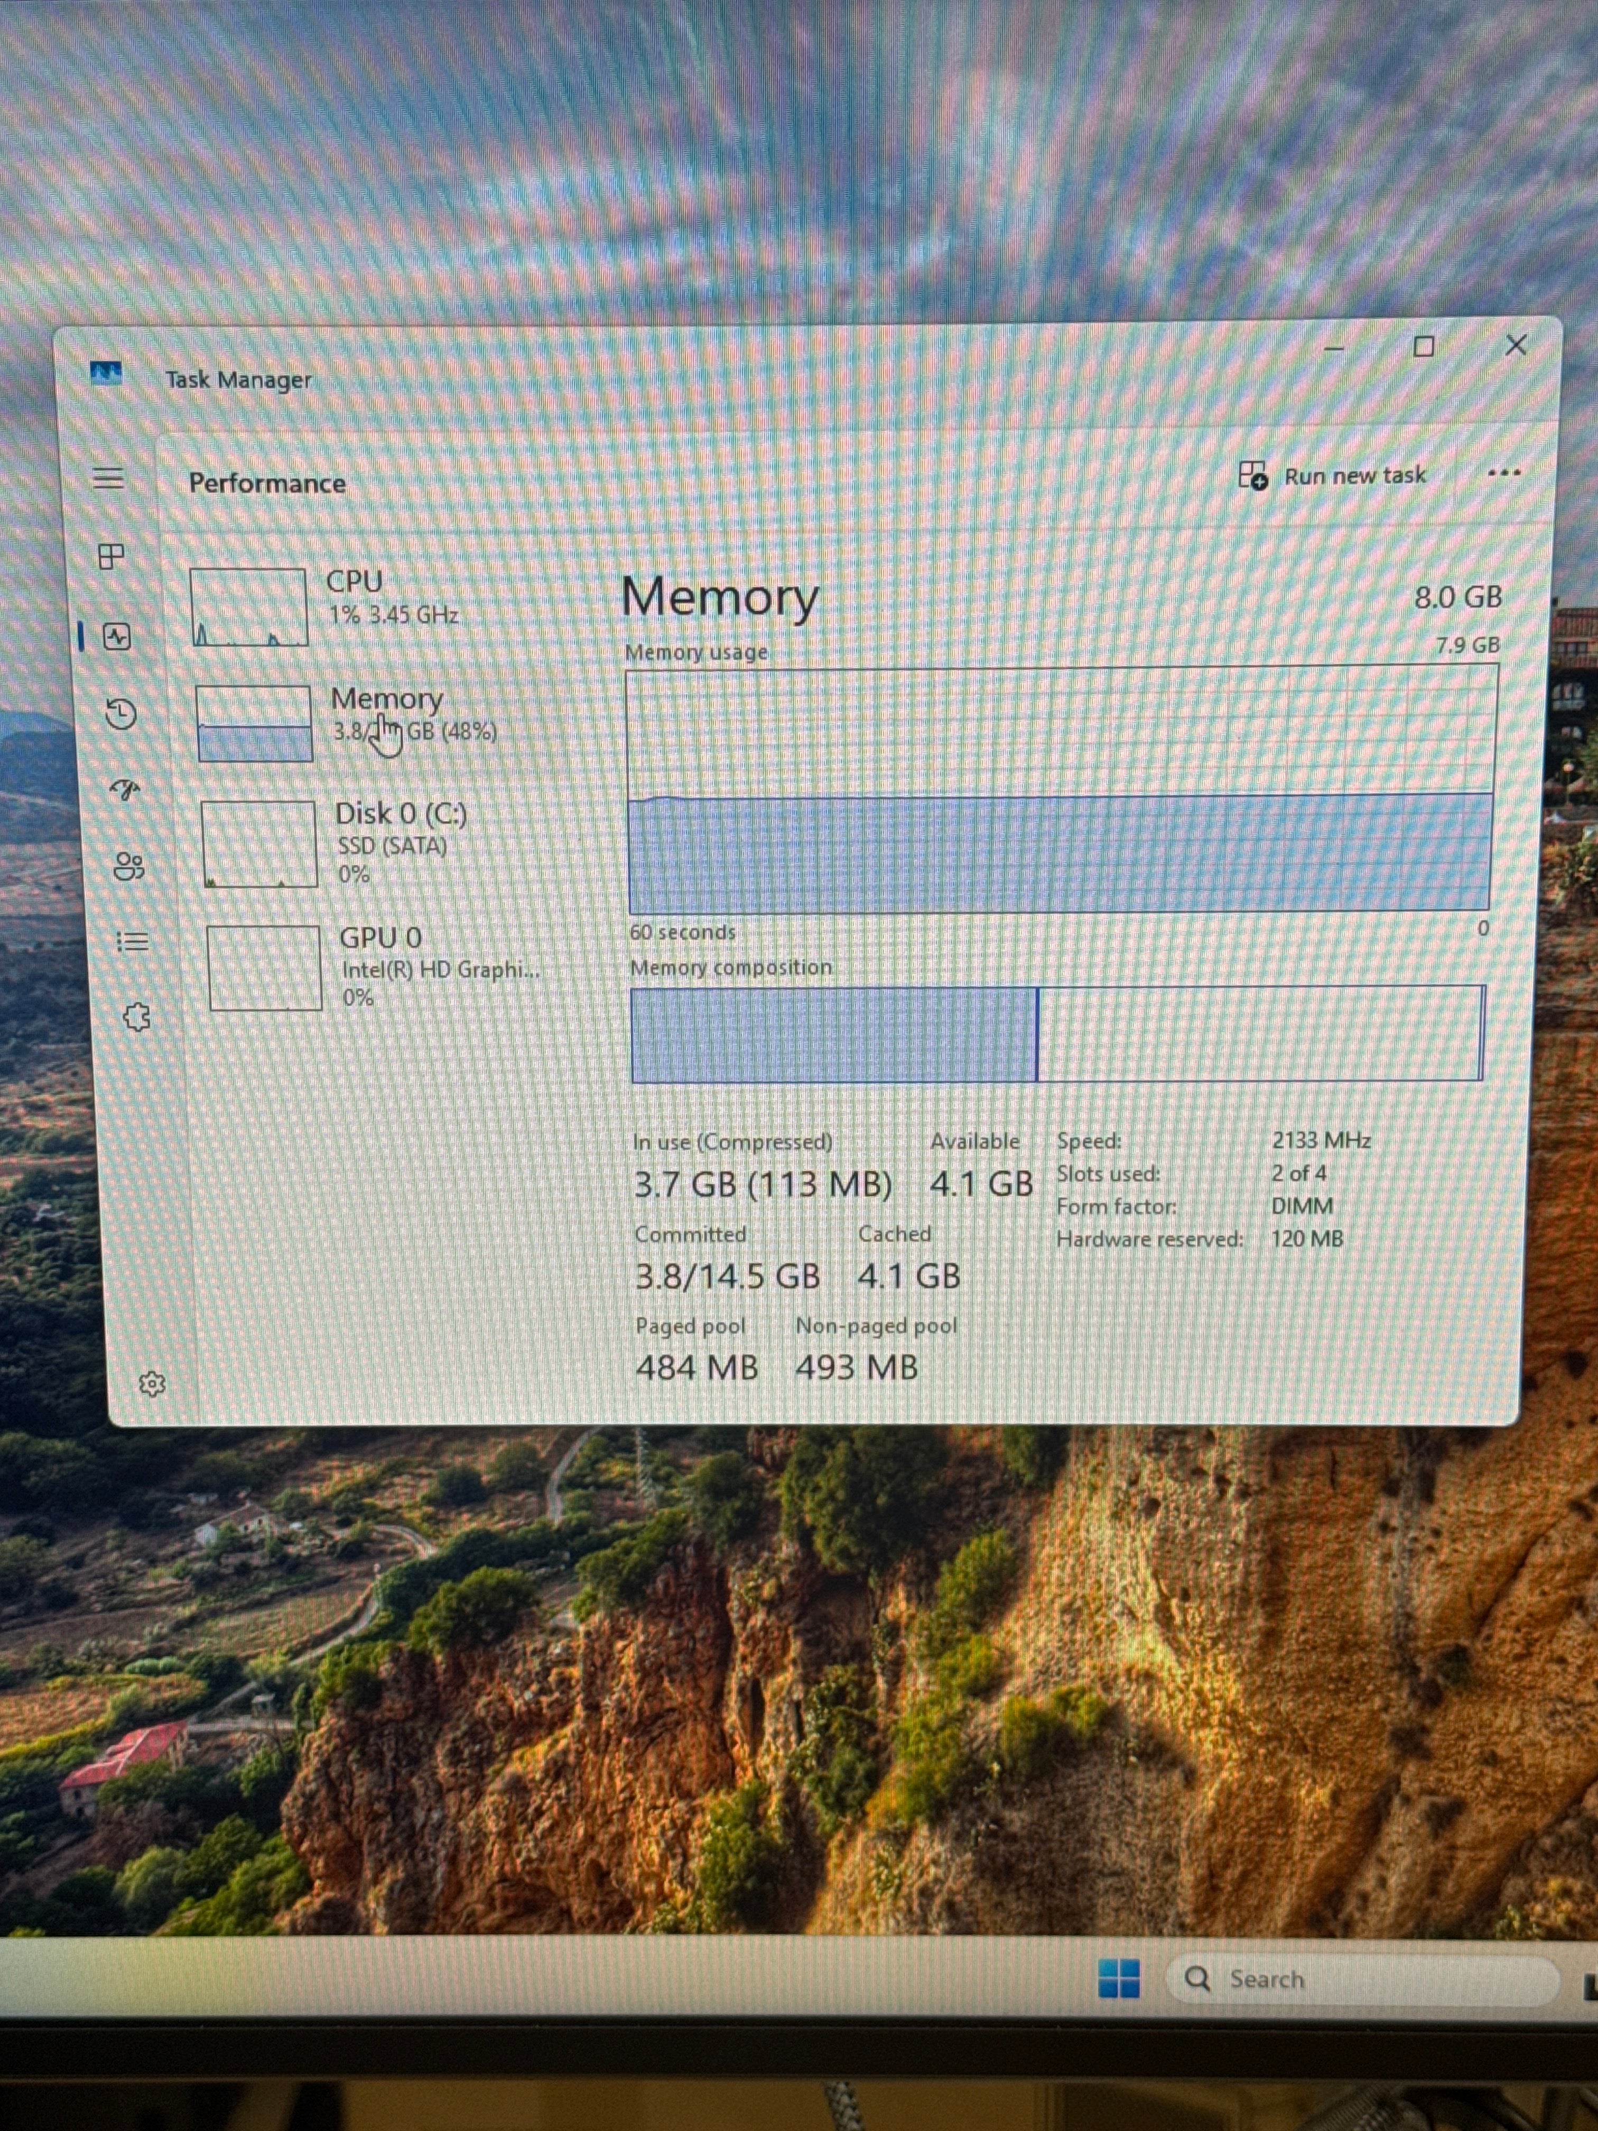
Task: Click the Run new task icon
Action: 1253,475
